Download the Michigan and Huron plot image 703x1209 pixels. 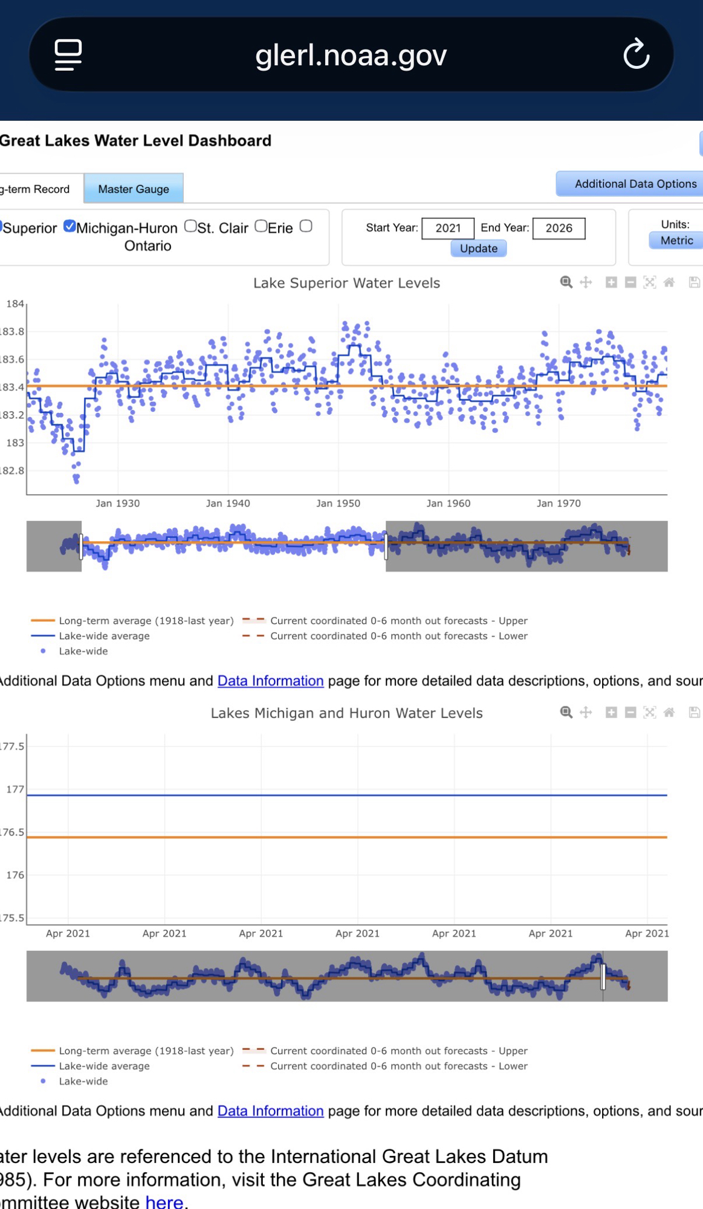[x=695, y=713]
